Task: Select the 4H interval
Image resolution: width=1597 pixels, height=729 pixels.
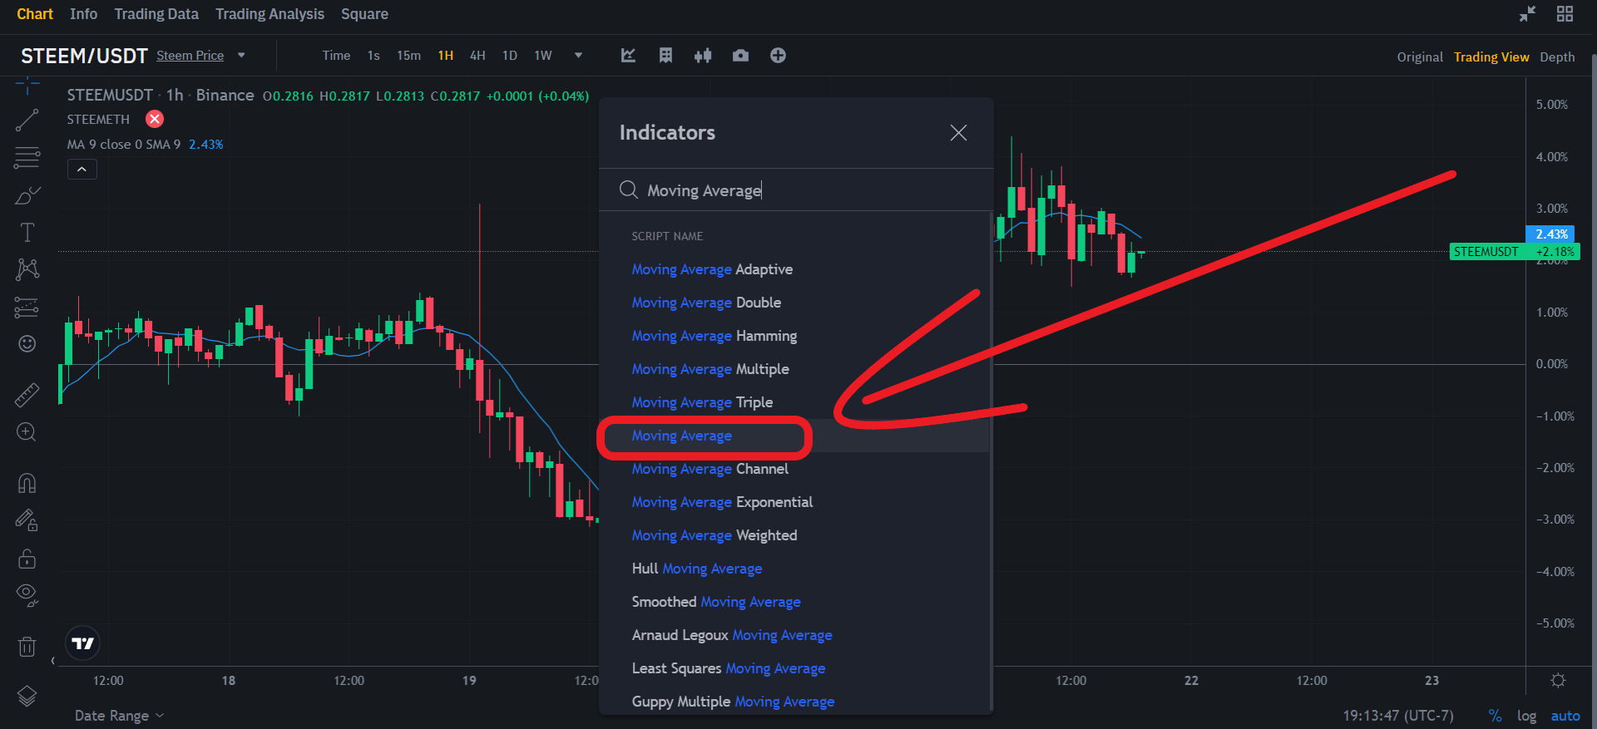Action: (x=477, y=56)
